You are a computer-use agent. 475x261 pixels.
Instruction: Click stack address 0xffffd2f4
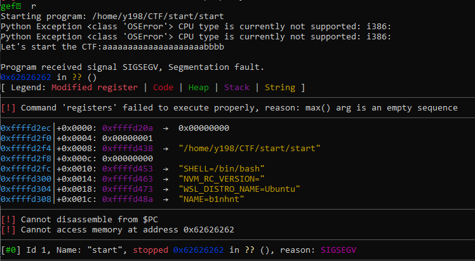(x=26, y=149)
